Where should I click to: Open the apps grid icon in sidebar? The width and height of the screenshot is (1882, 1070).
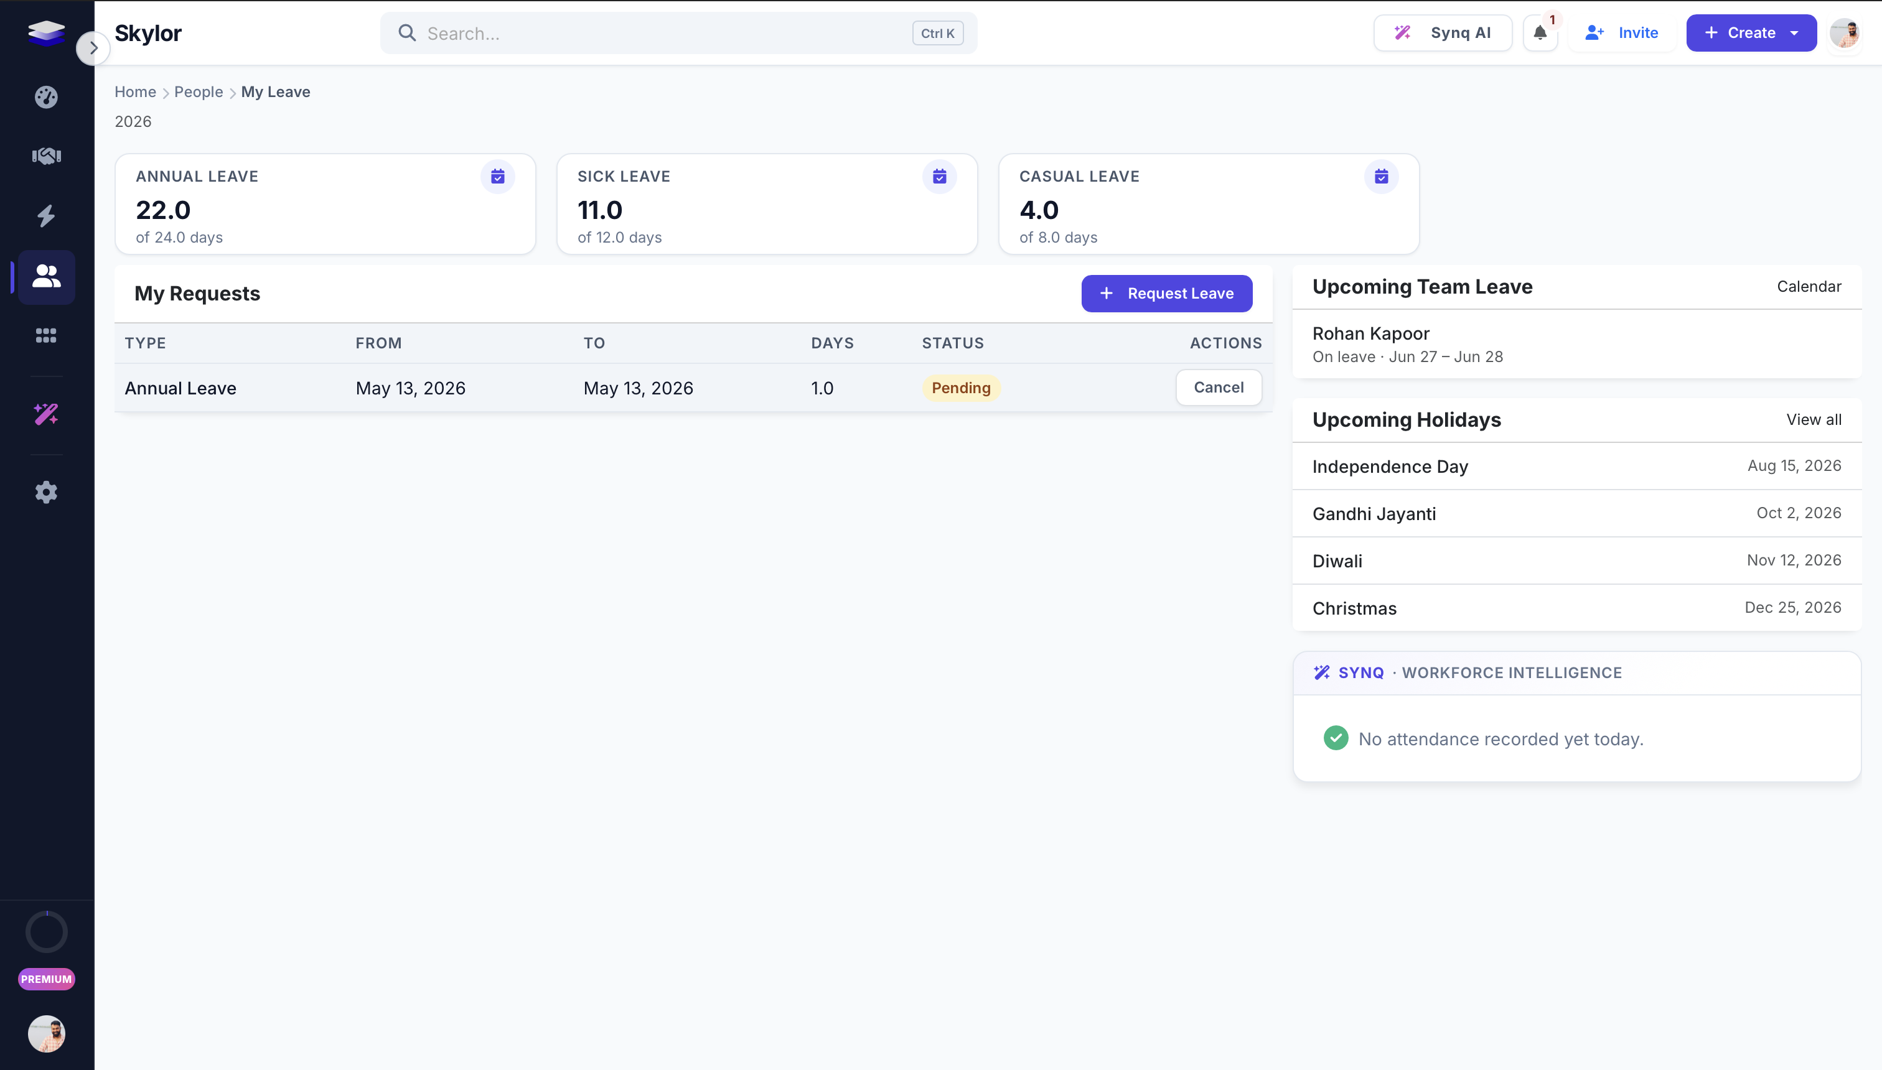click(x=46, y=335)
